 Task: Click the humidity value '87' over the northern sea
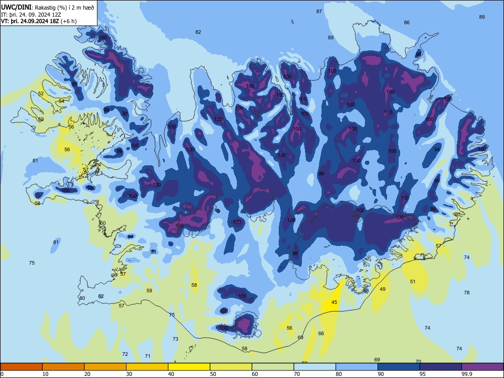coord(319,11)
